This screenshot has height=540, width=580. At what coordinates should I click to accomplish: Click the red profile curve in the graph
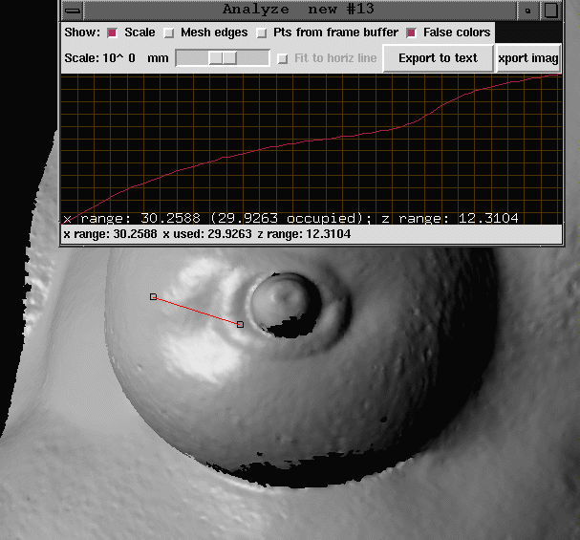pos(287,144)
